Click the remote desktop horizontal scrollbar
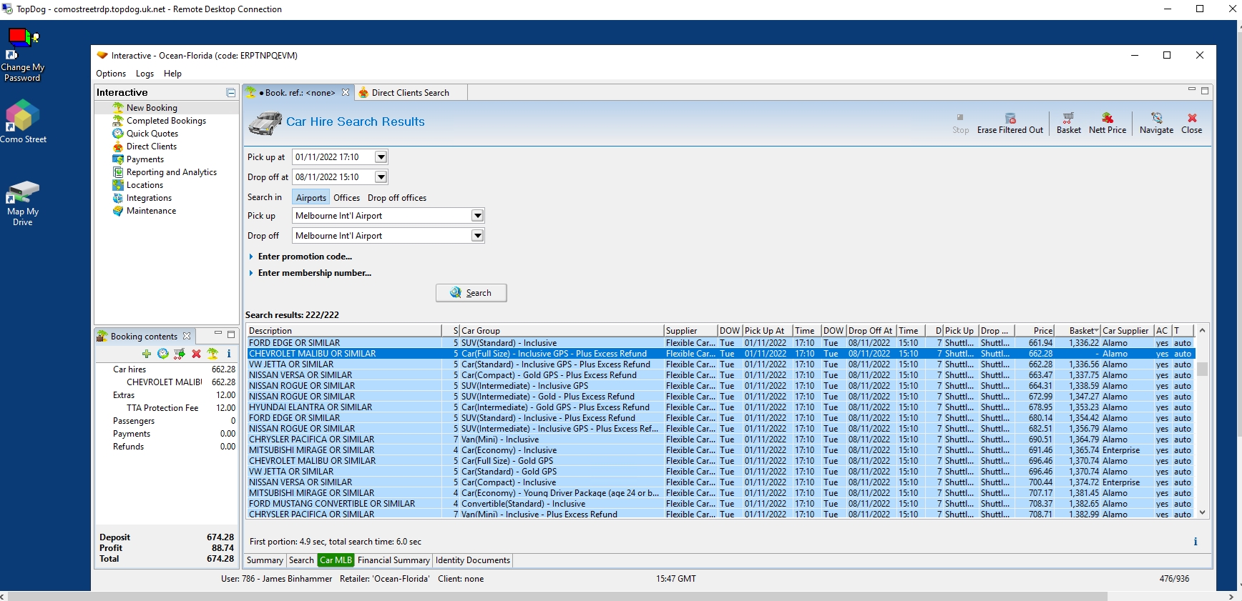This screenshot has height=601, width=1242. click(557, 596)
